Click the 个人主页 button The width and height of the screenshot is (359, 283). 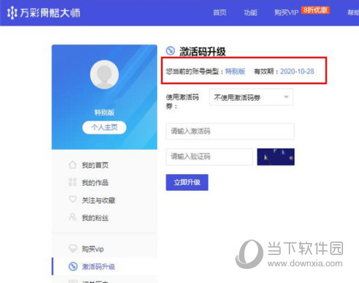click(x=104, y=127)
